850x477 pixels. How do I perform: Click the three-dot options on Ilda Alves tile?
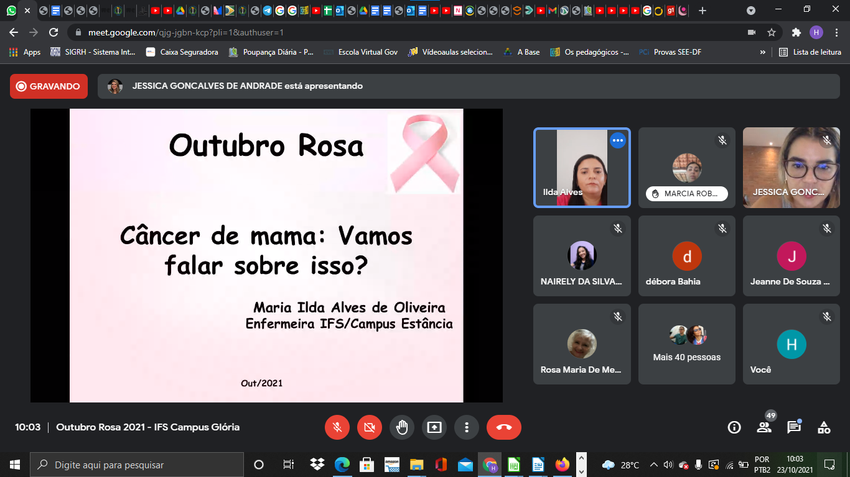click(x=617, y=141)
